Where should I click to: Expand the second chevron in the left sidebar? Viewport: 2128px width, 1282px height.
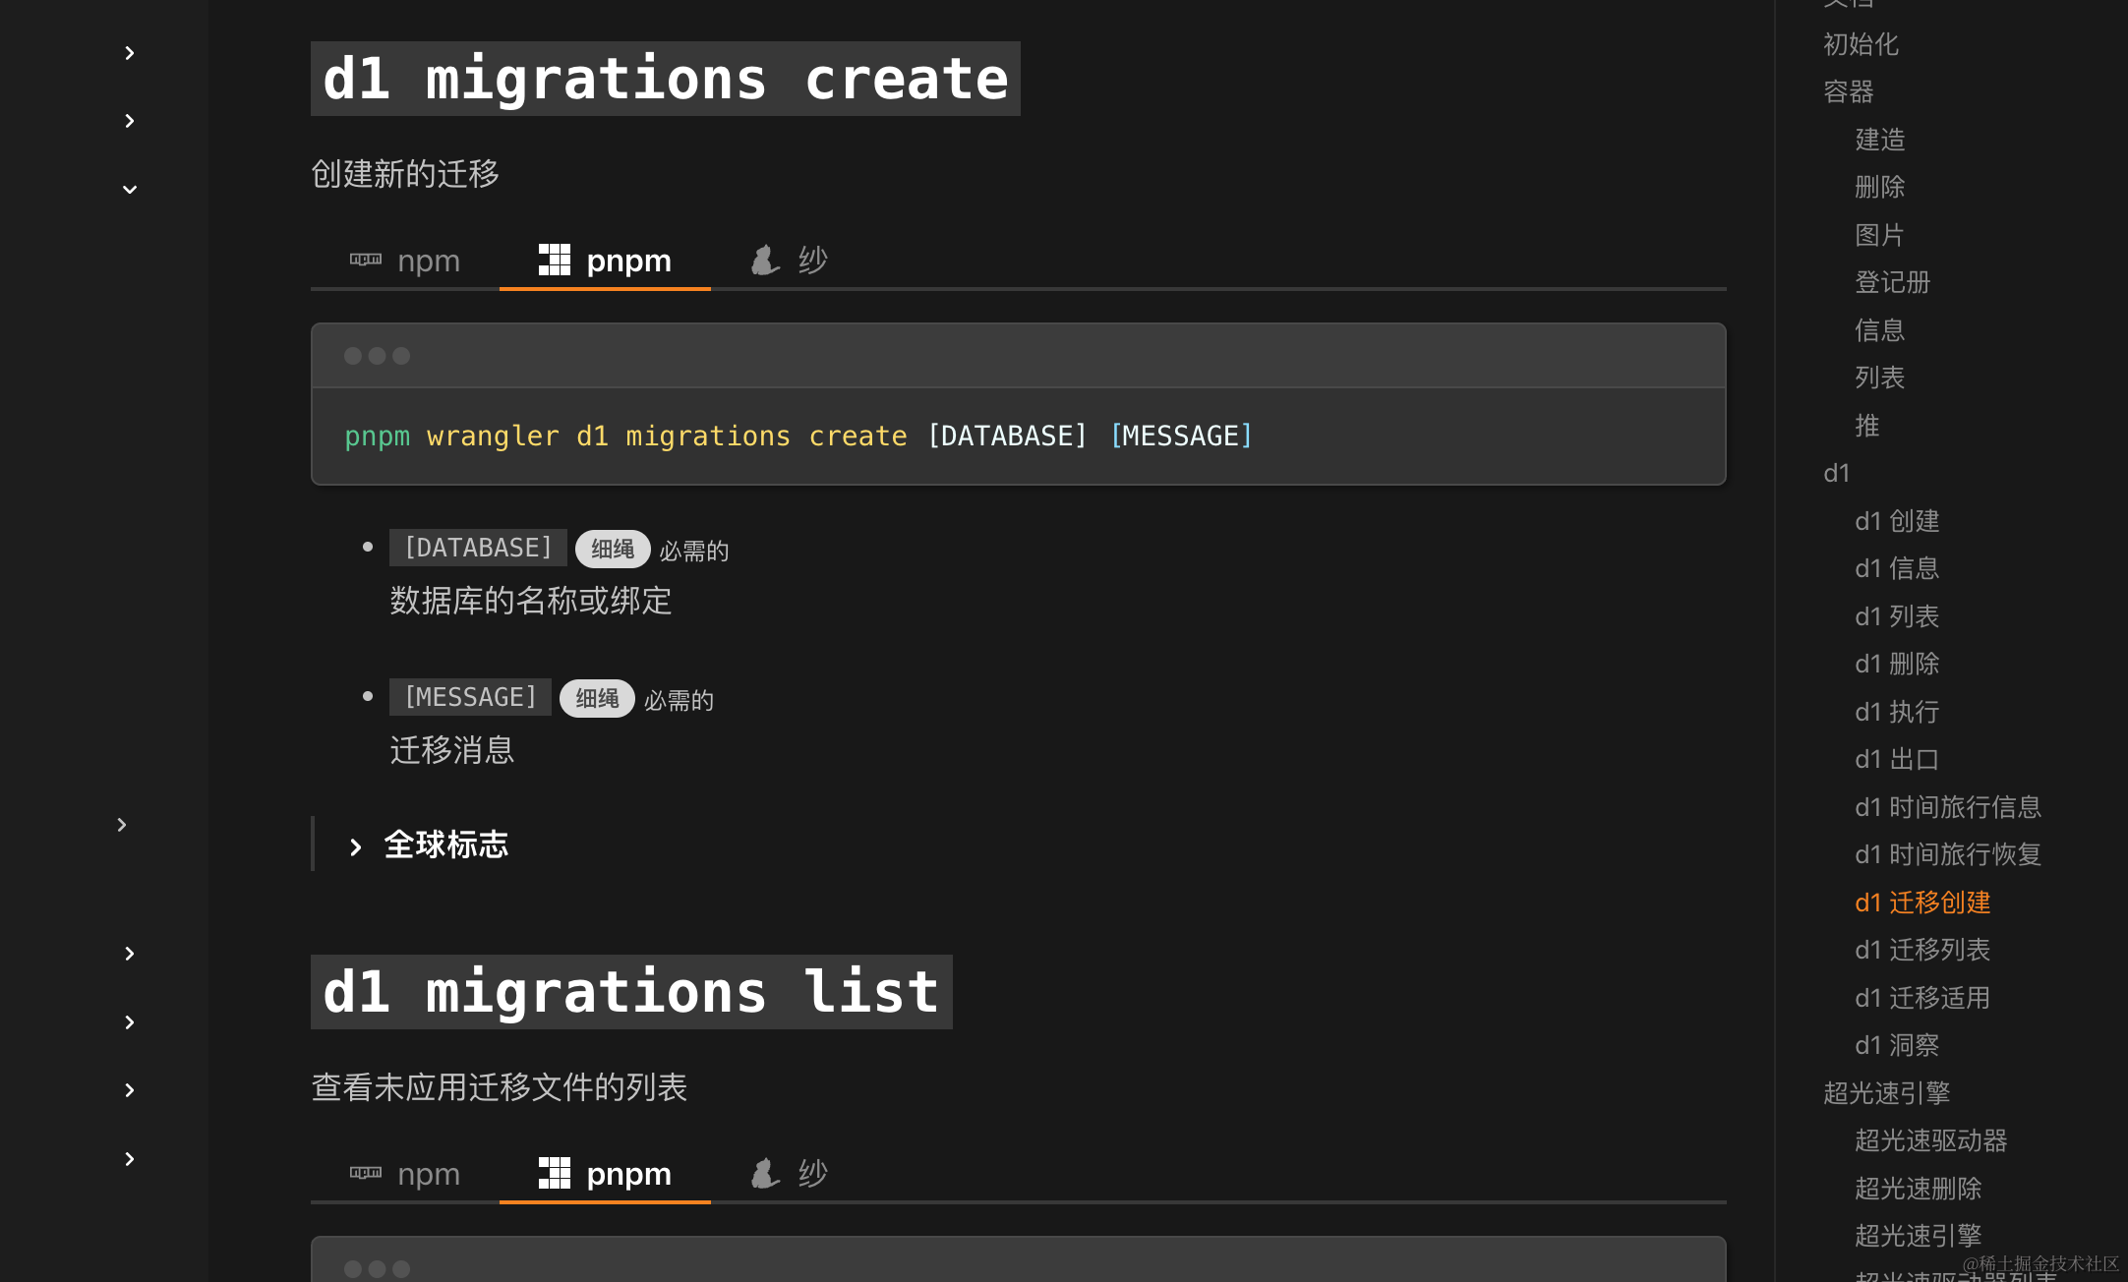[130, 121]
